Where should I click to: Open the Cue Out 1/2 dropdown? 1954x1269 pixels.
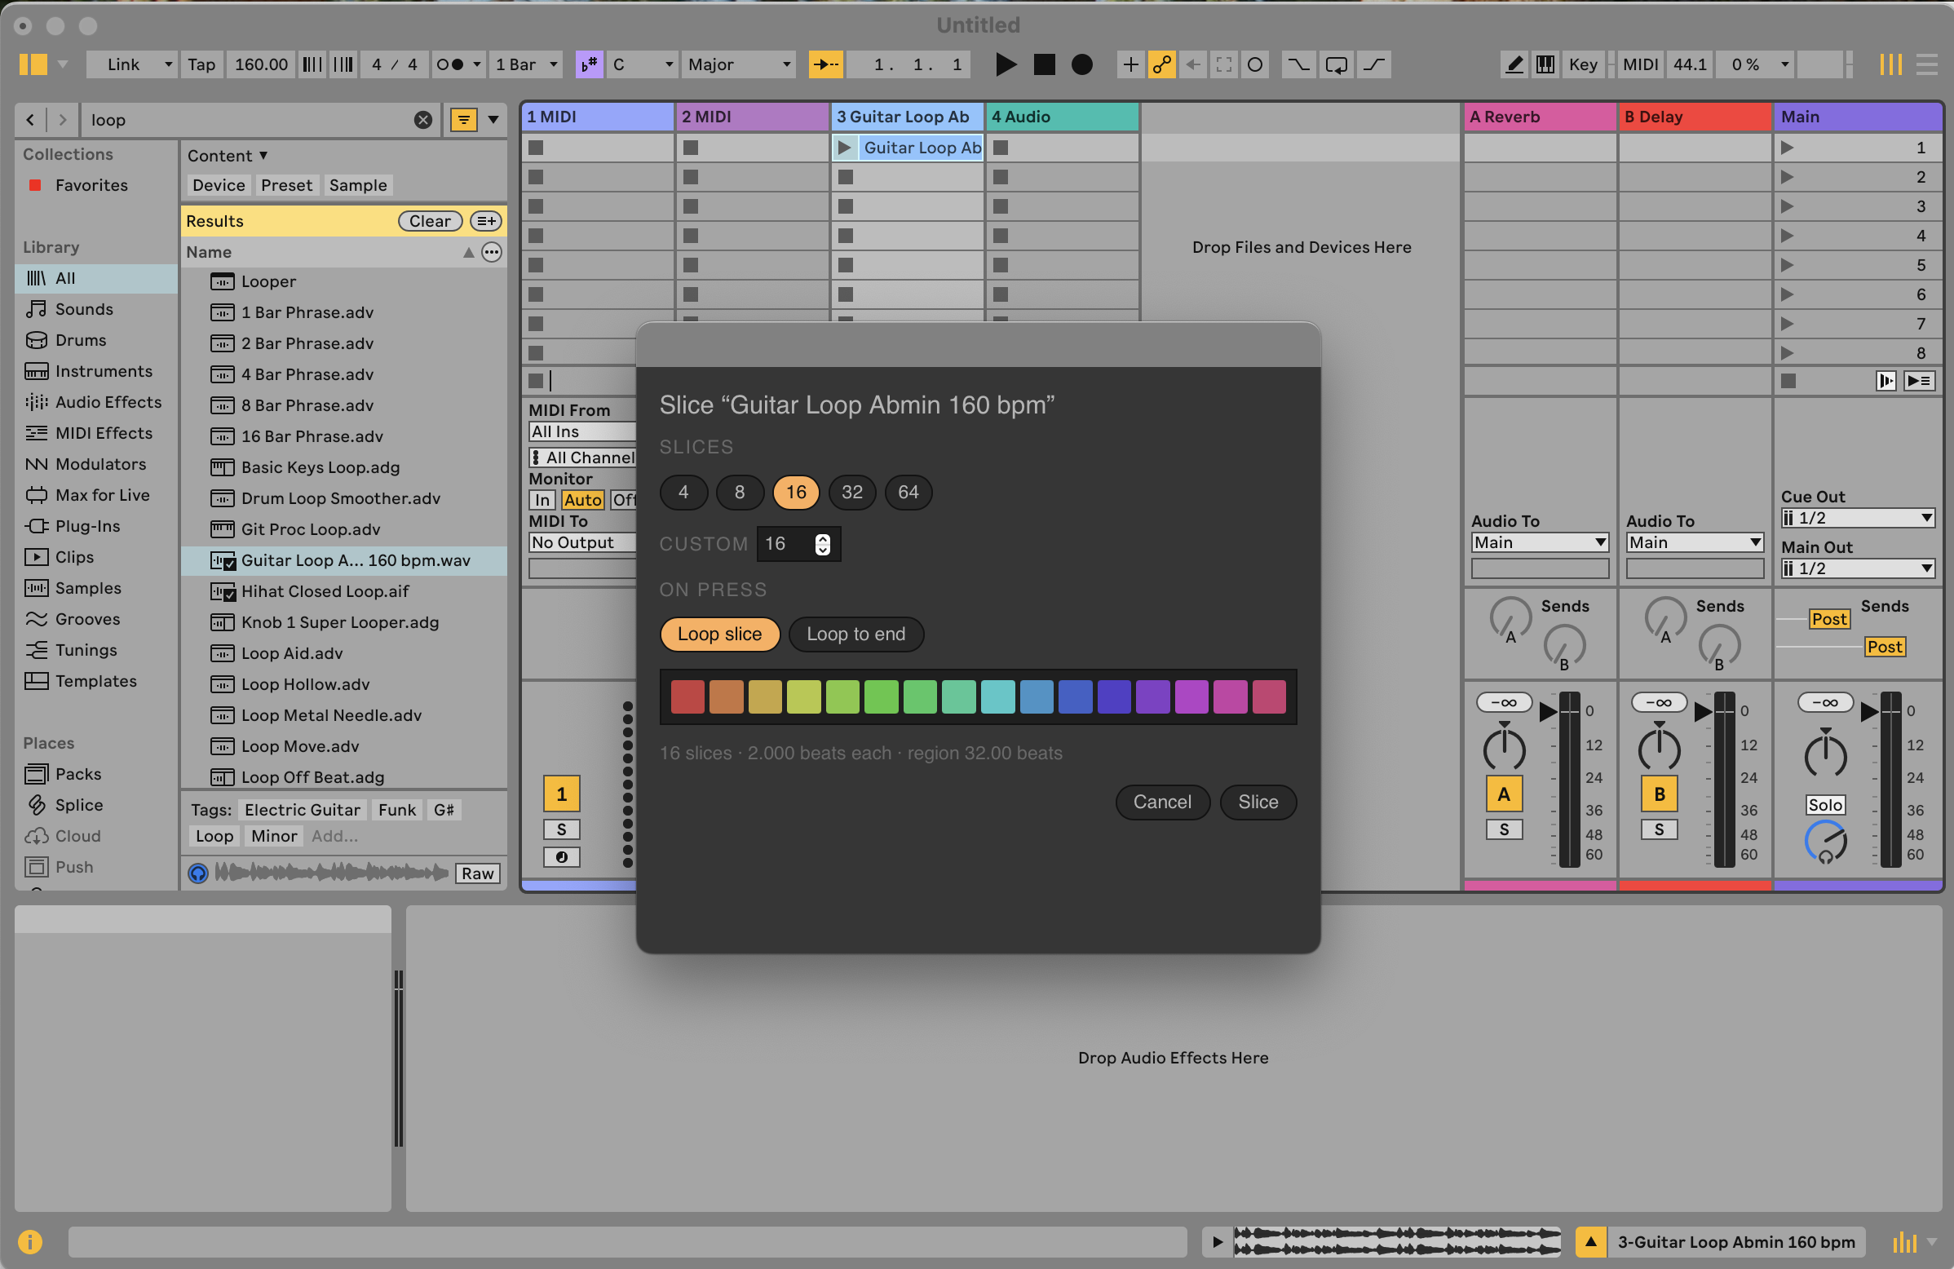1857,518
